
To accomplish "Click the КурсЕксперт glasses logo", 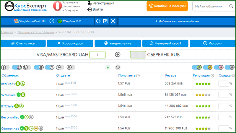I will (x=9, y=6).
